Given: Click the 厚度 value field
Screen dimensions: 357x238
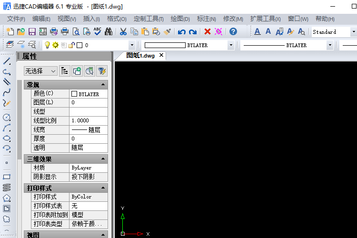Looking at the screenshot, I should tap(89, 139).
